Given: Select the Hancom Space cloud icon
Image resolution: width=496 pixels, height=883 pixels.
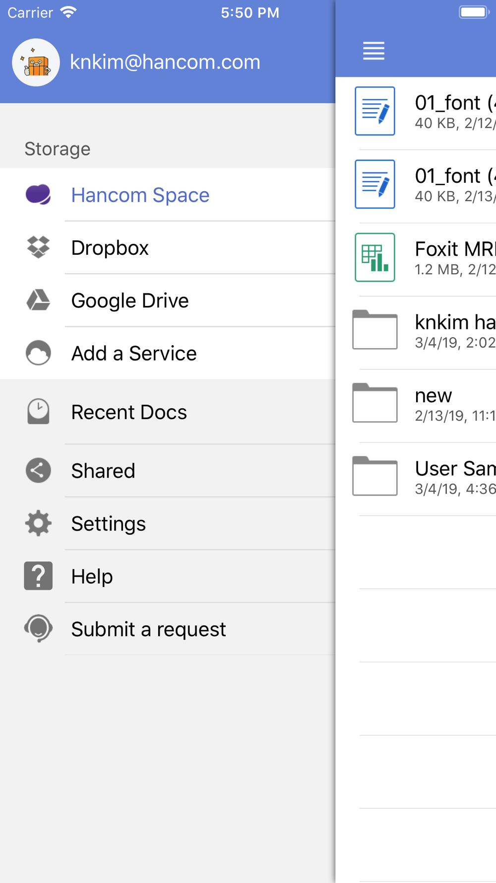Looking at the screenshot, I should coord(38,195).
